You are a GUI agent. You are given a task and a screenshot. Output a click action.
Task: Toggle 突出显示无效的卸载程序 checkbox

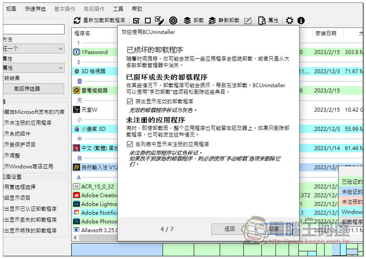pyautogui.click(x=130, y=101)
